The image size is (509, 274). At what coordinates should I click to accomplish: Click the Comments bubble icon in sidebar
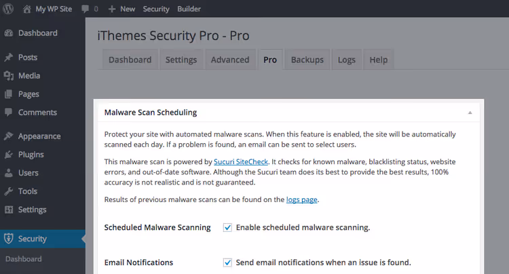tap(9, 113)
